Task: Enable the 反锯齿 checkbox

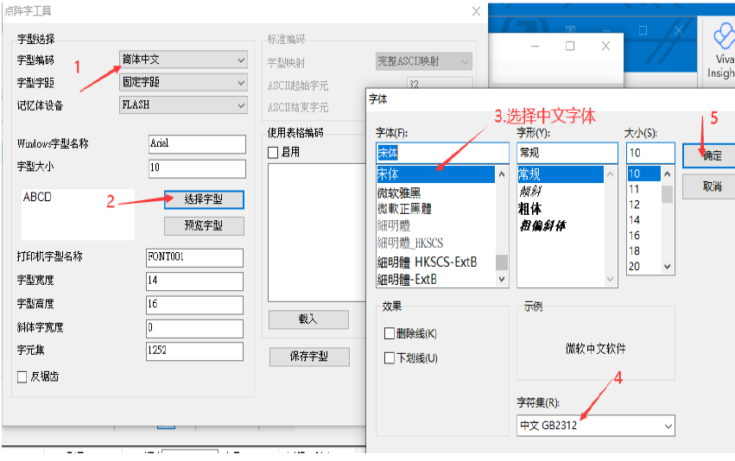Action: pos(23,377)
